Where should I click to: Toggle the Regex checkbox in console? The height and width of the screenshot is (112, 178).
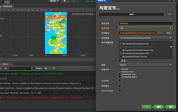point(34,68)
